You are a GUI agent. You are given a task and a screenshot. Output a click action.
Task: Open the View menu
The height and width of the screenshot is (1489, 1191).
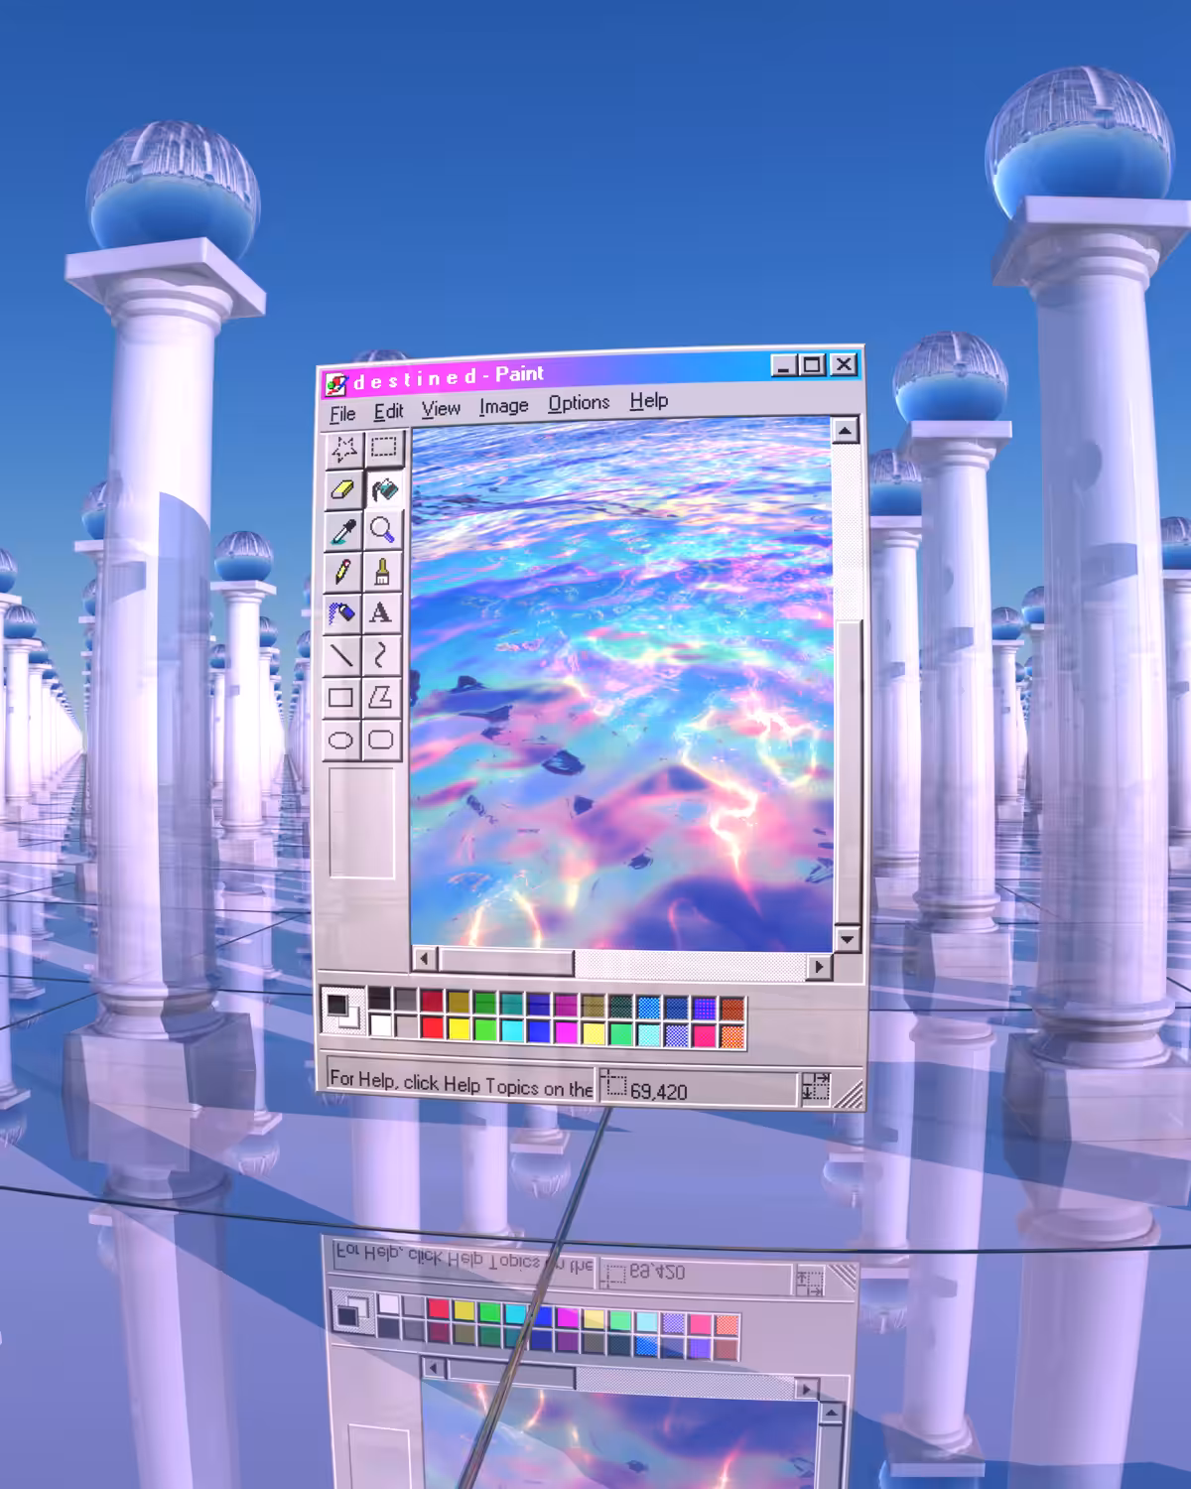[441, 409]
